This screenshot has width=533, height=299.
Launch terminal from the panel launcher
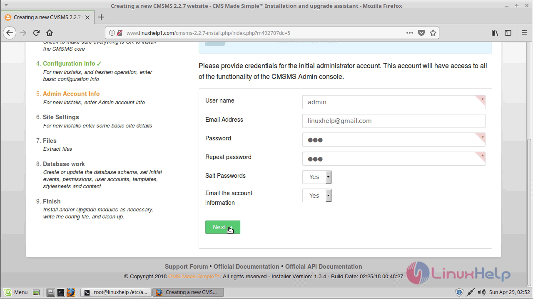click(x=60, y=292)
